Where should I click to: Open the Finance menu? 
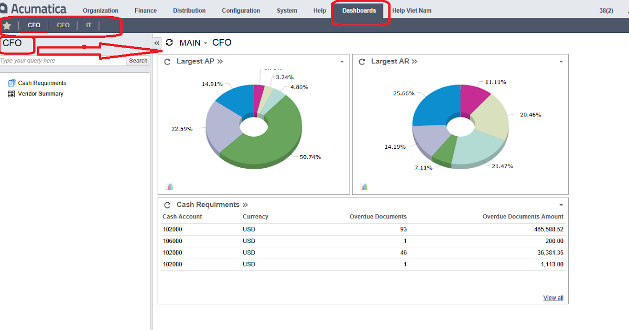click(x=145, y=10)
